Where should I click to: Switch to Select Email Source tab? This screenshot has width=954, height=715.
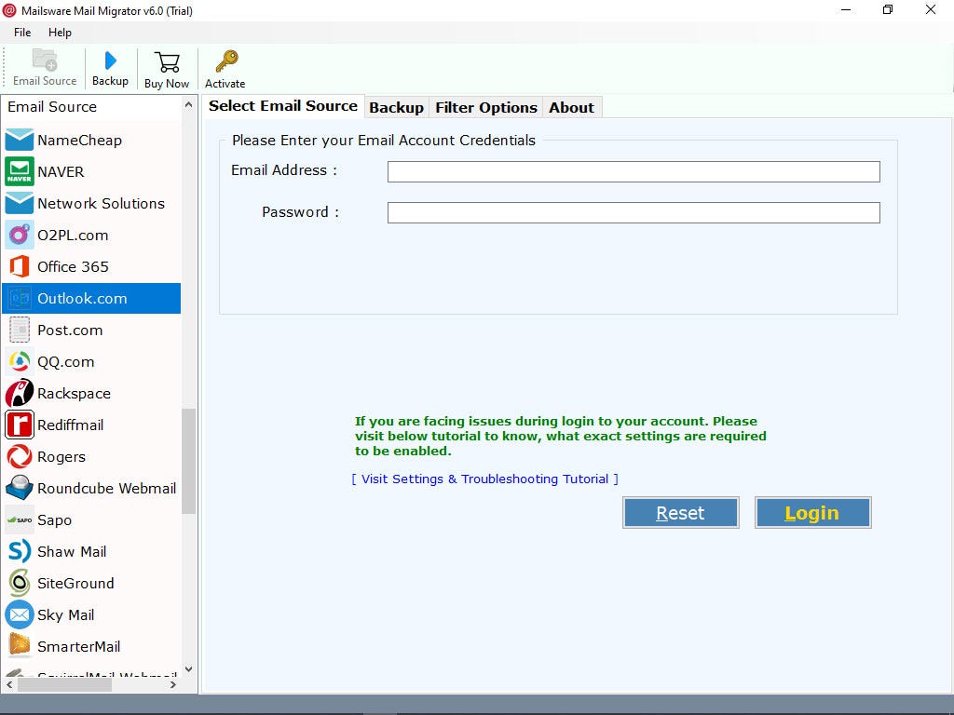point(283,106)
